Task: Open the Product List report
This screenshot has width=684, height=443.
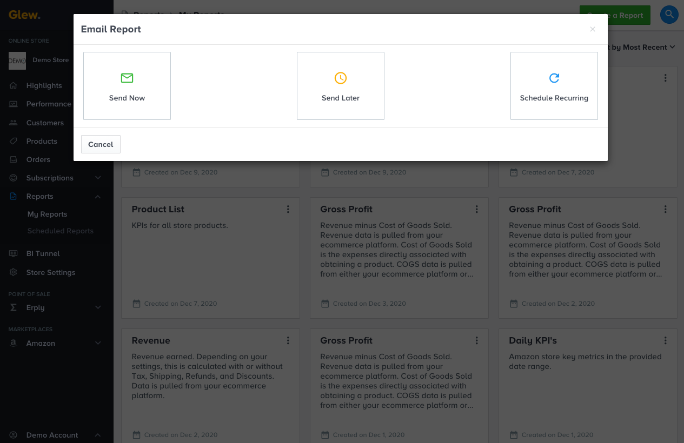Action: pyautogui.click(x=158, y=209)
